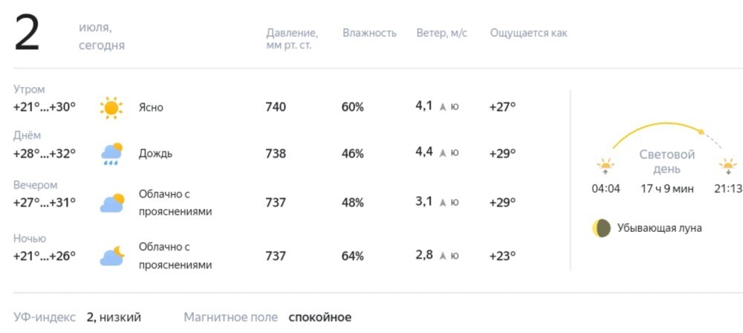Select the Утром row label
This screenshot has height=333, width=743.
click(29, 89)
